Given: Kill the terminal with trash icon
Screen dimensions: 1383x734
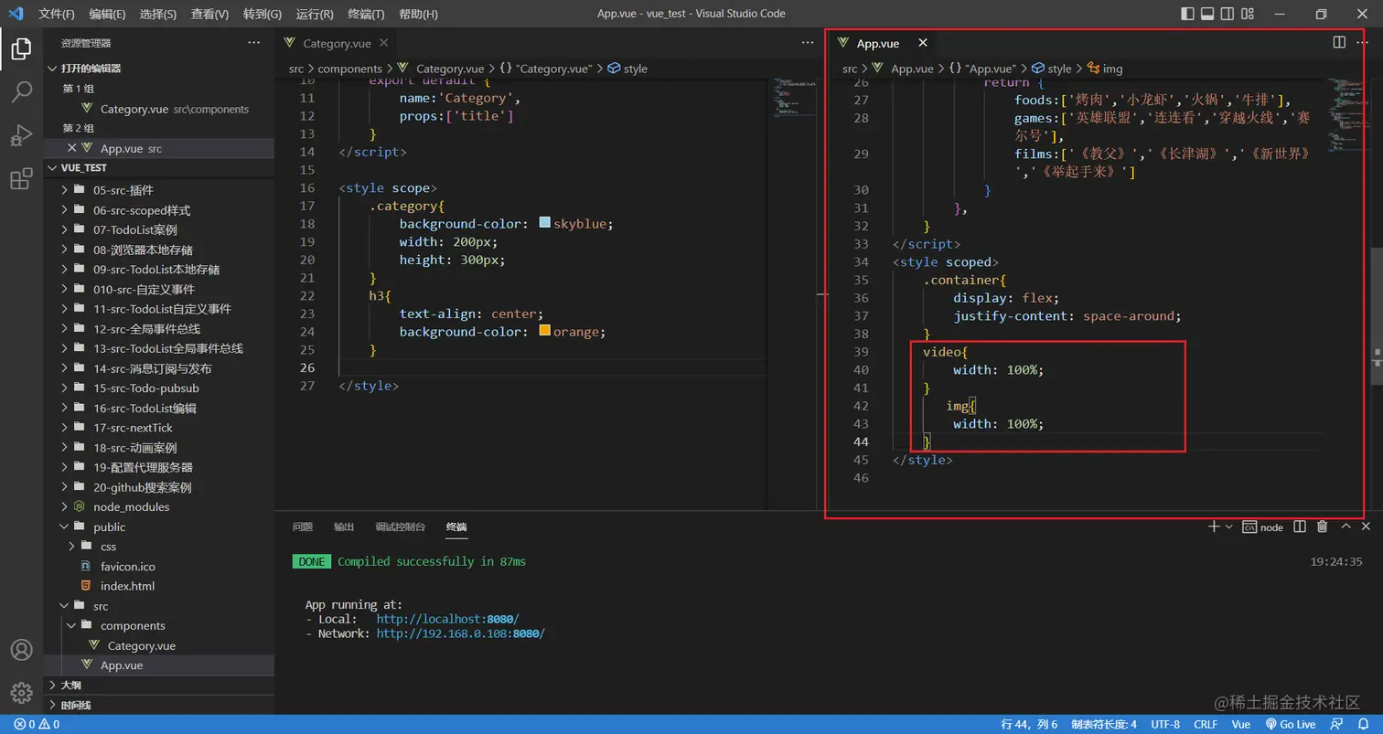Looking at the screenshot, I should 1322,527.
